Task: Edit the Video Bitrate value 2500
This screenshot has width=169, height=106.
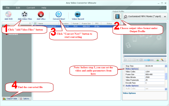Action: pyautogui.click(x=155, y=77)
